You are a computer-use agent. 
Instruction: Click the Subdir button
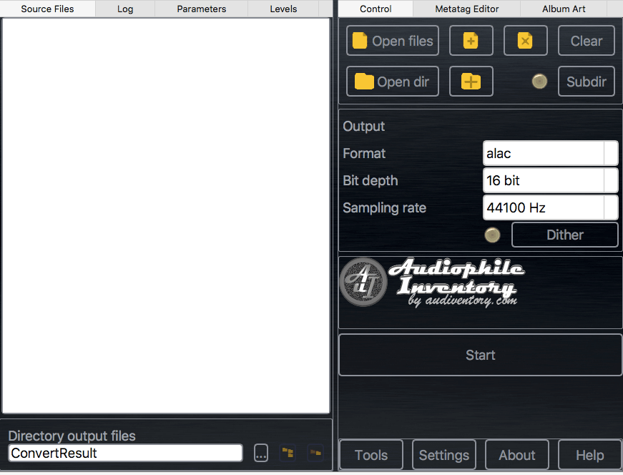click(587, 82)
